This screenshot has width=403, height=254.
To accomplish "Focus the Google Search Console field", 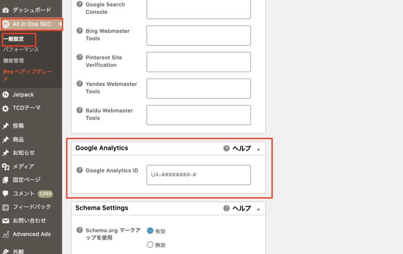I will click(x=199, y=9).
